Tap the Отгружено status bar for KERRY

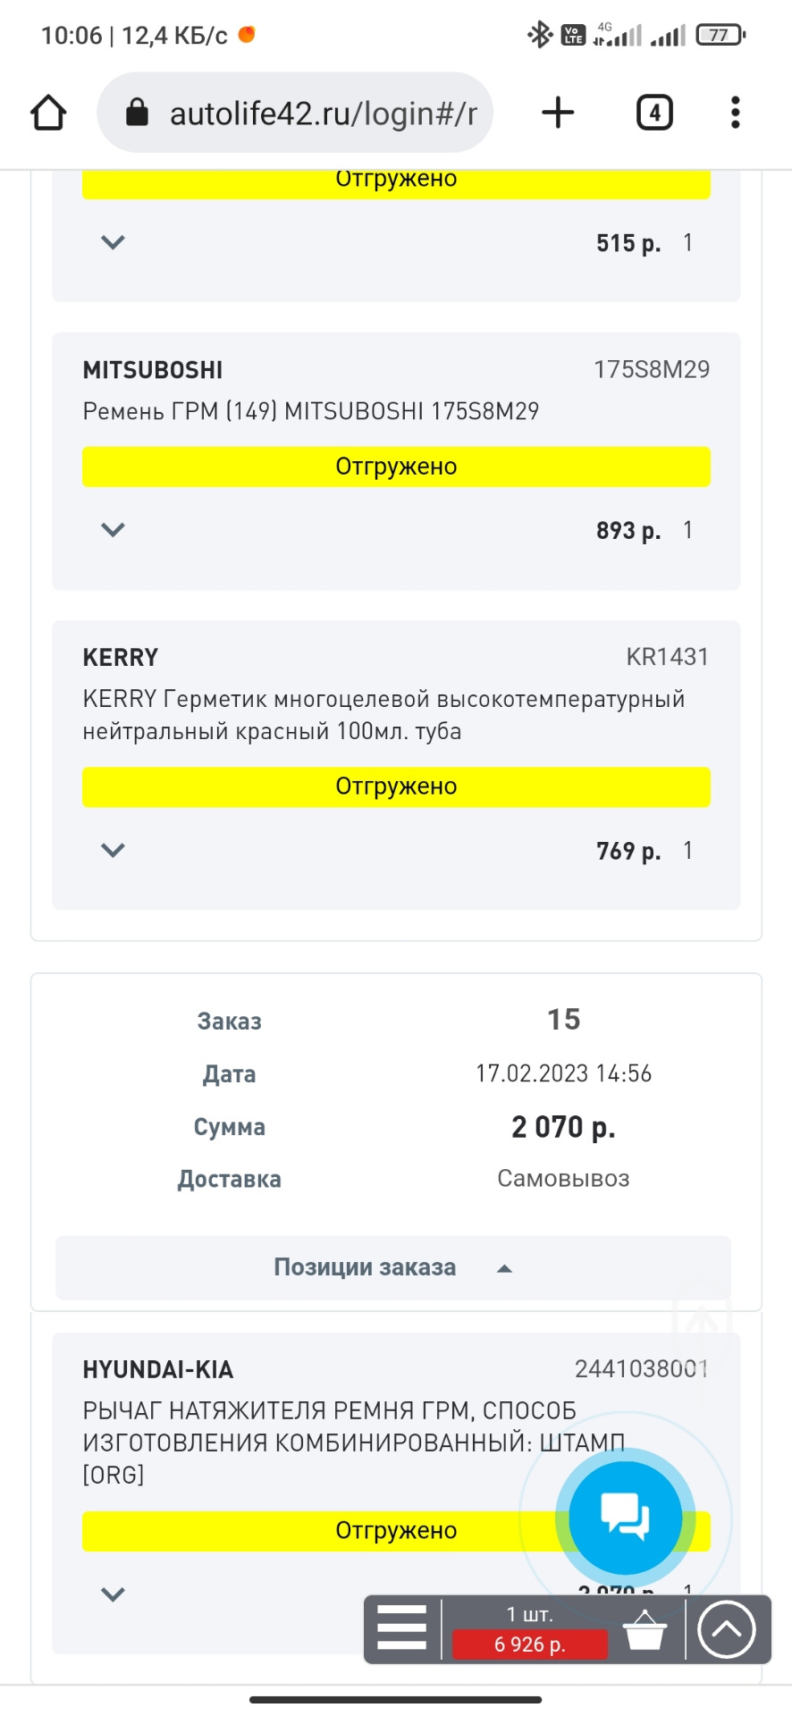click(396, 786)
